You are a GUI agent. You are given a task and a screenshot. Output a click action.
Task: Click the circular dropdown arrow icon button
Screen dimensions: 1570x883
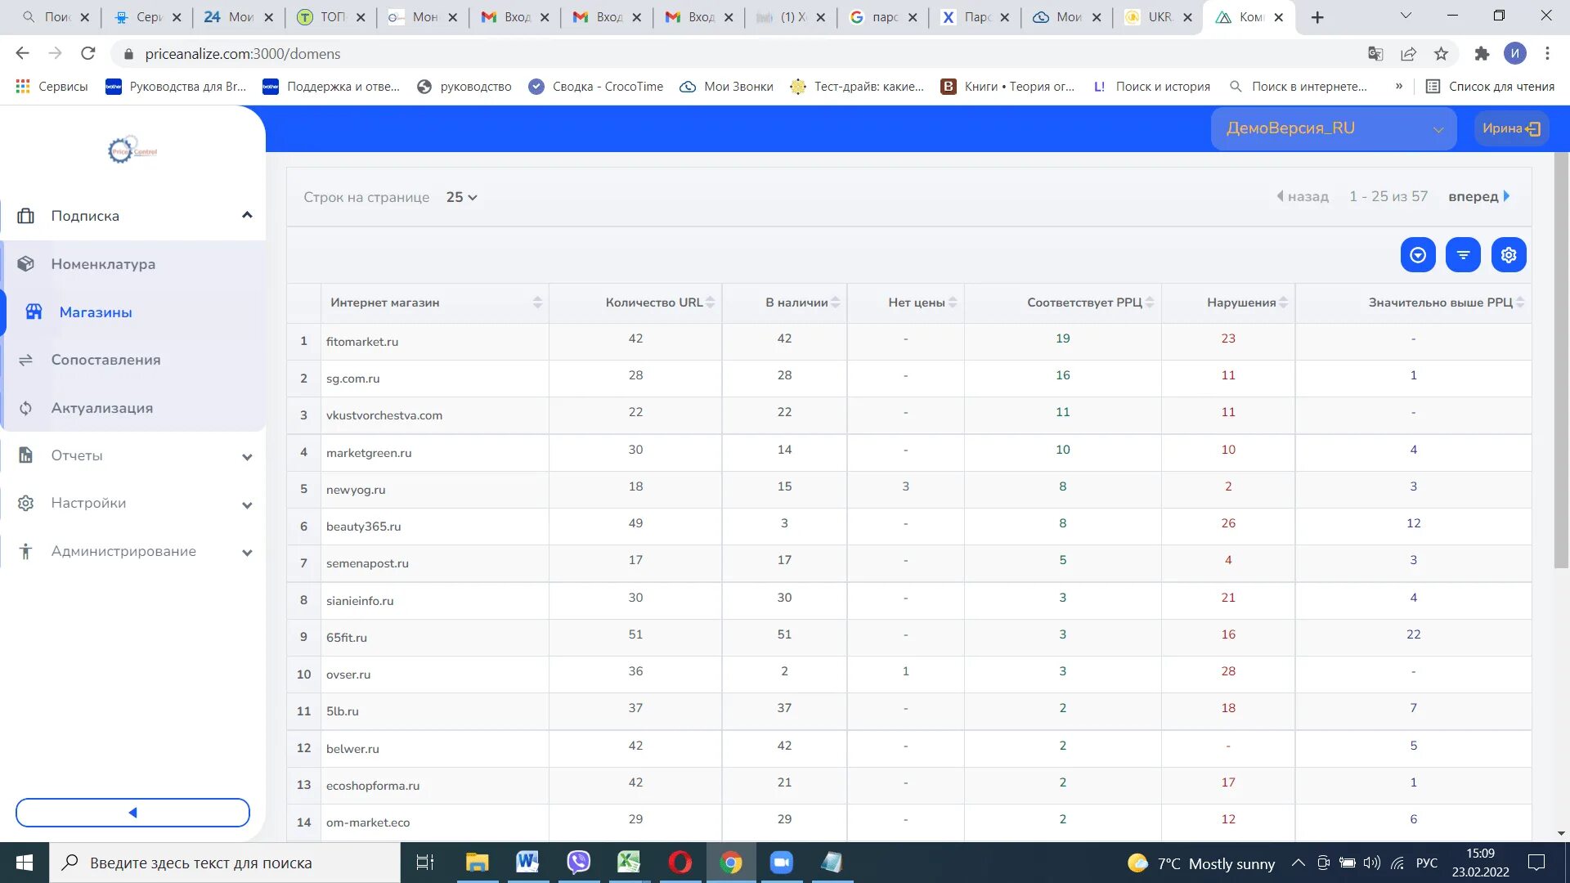(x=1418, y=255)
